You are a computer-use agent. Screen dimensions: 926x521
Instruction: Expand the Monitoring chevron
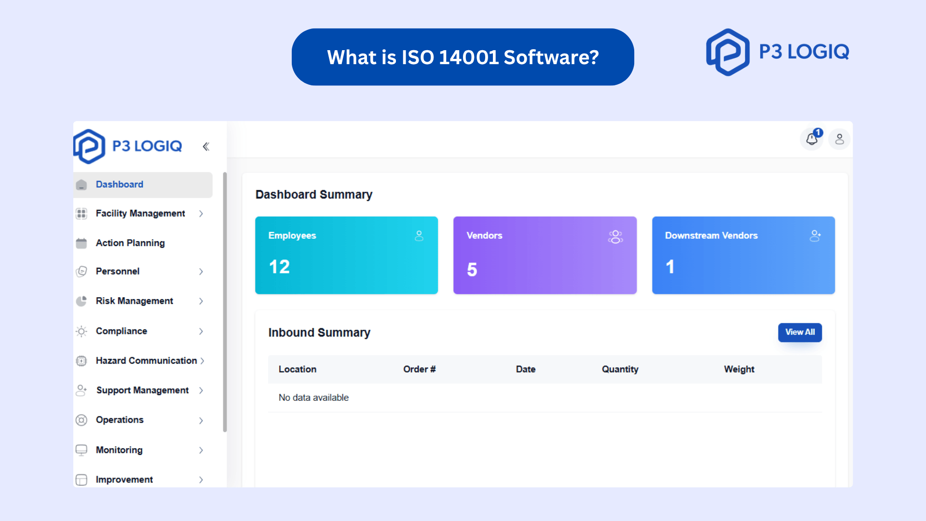pos(201,450)
